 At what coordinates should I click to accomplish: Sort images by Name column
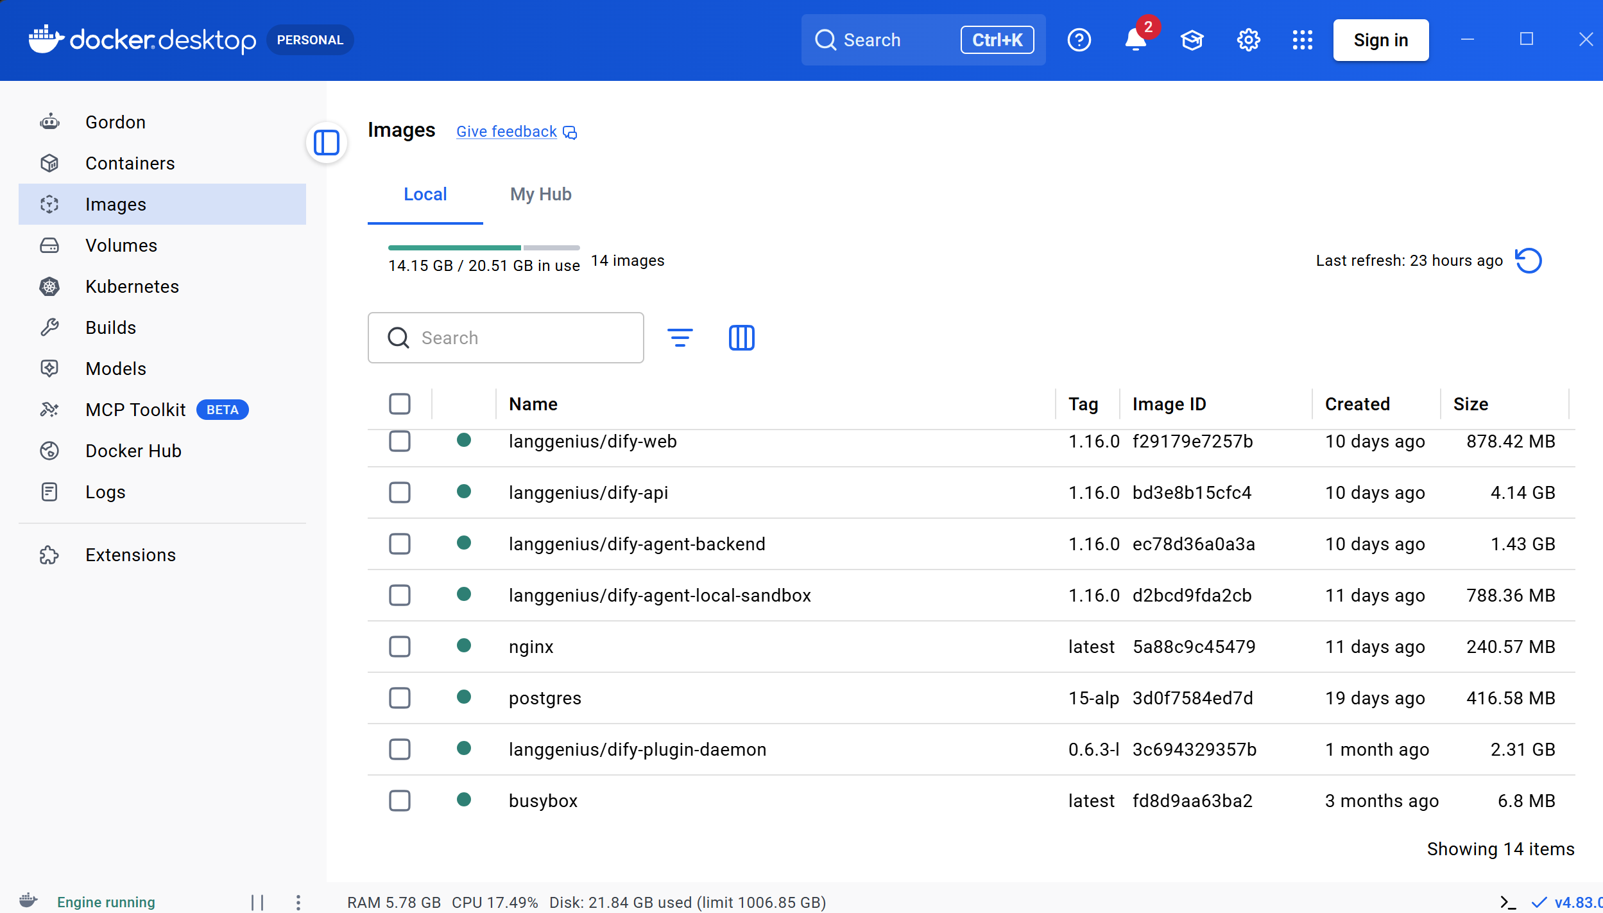point(533,404)
